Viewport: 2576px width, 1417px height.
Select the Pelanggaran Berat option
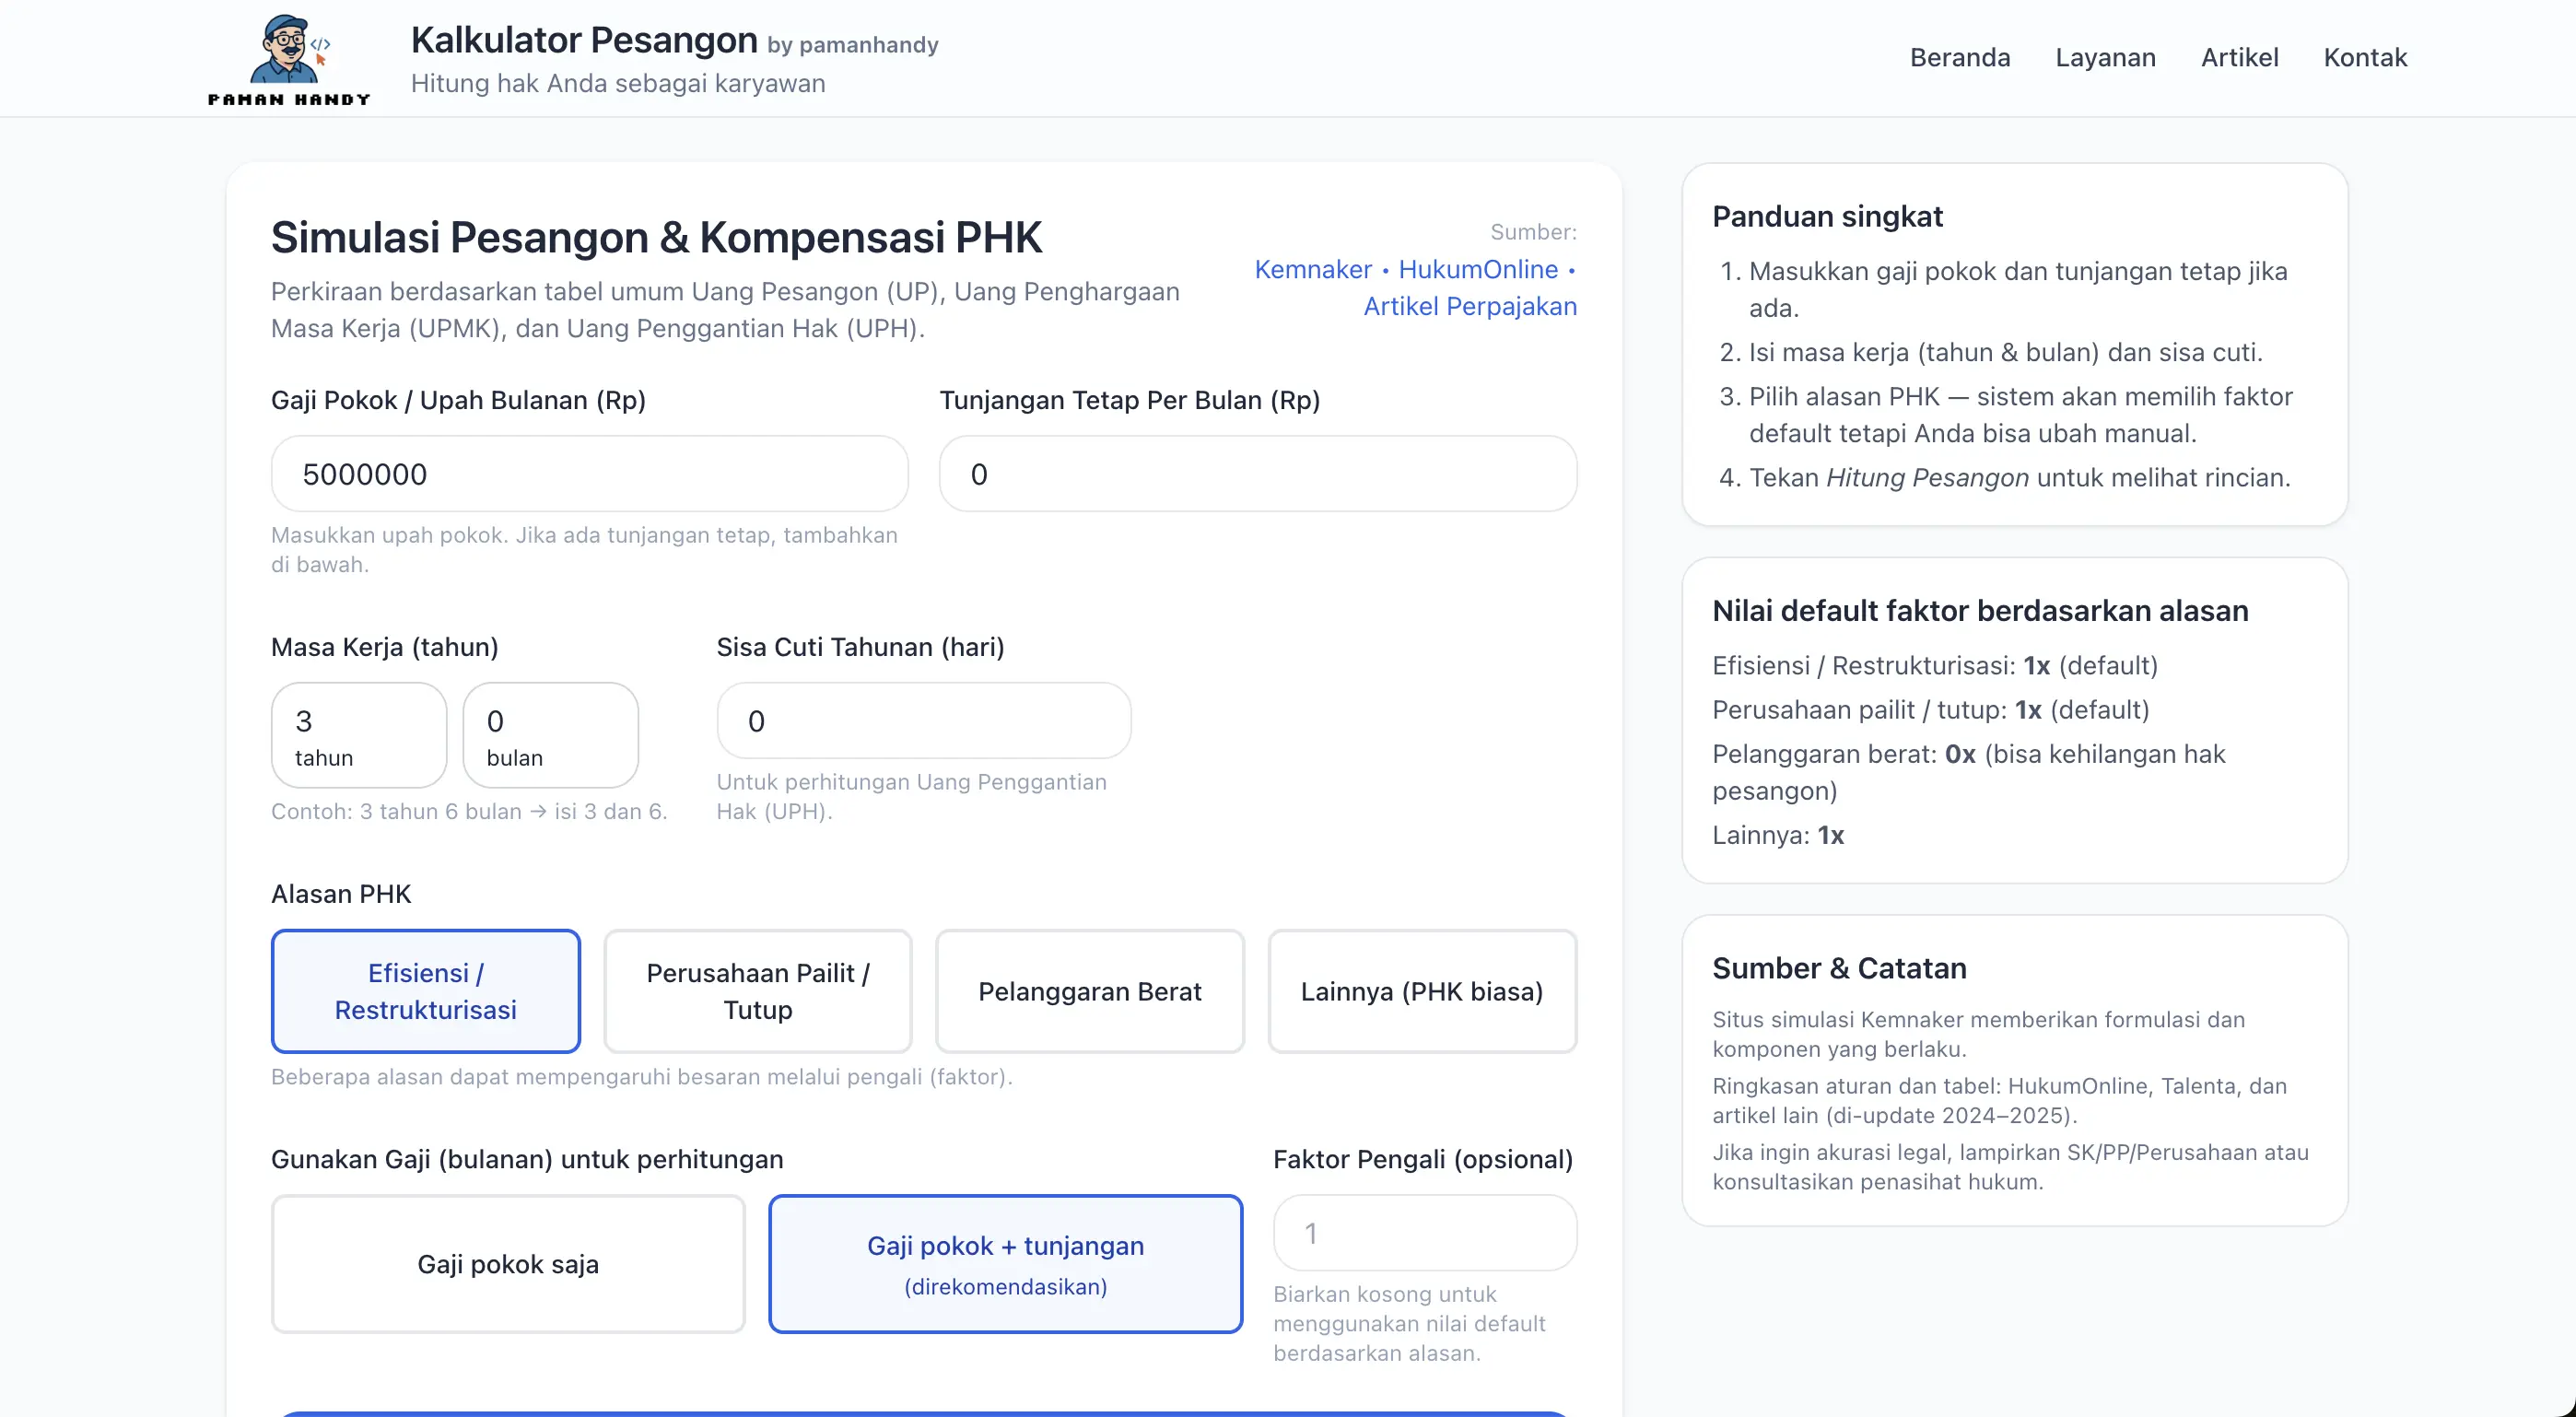(x=1089, y=991)
